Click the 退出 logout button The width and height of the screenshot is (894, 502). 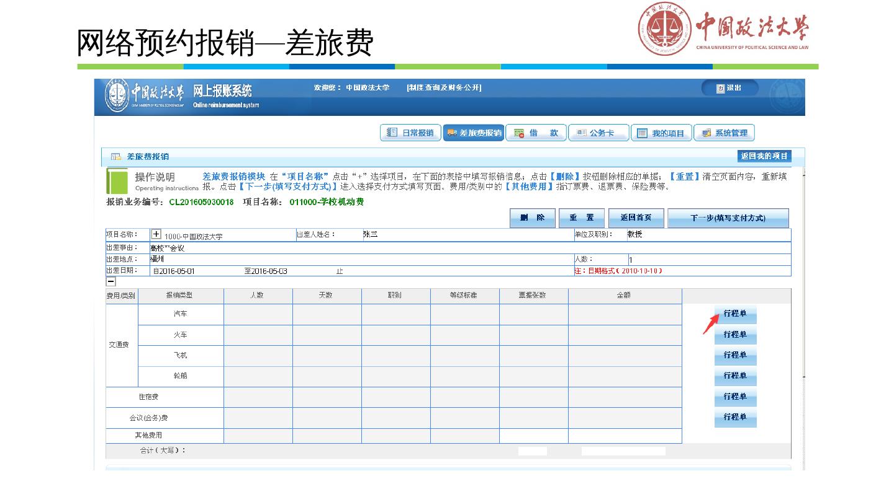pyautogui.click(x=729, y=88)
